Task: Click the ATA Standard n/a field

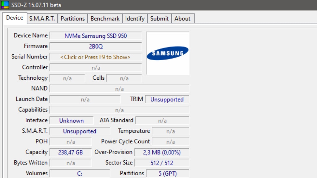Action: (162, 121)
